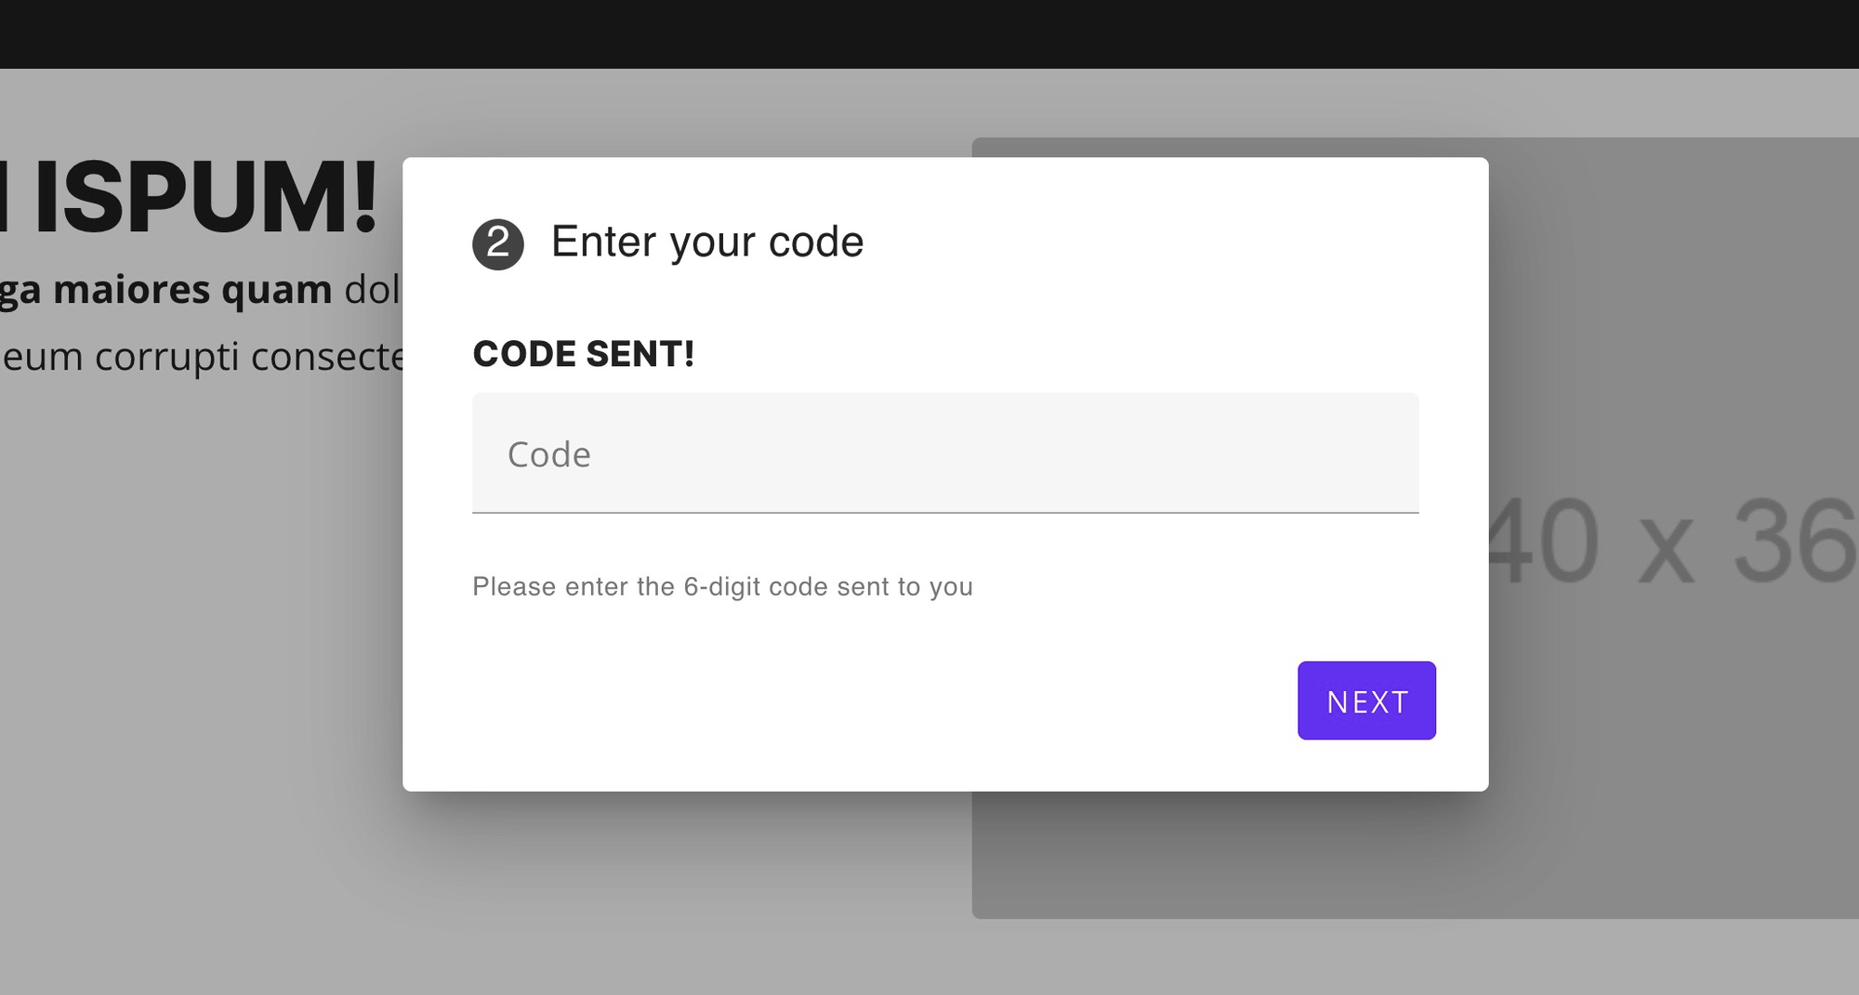Click the step 2 number badge

tap(498, 244)
